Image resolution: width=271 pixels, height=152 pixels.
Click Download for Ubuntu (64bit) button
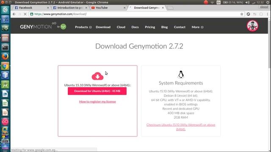[x=97, y=91]
